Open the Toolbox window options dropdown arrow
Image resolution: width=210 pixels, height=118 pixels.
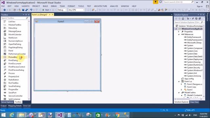pyautogui.click(x=23, y=15)
